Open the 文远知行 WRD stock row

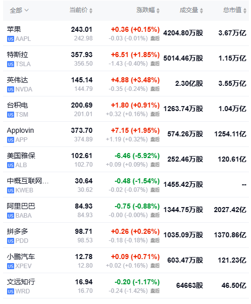(x=126, y=286)
